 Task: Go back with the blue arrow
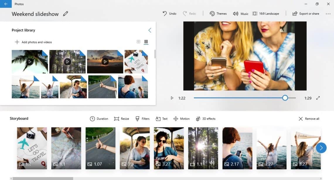6,4
